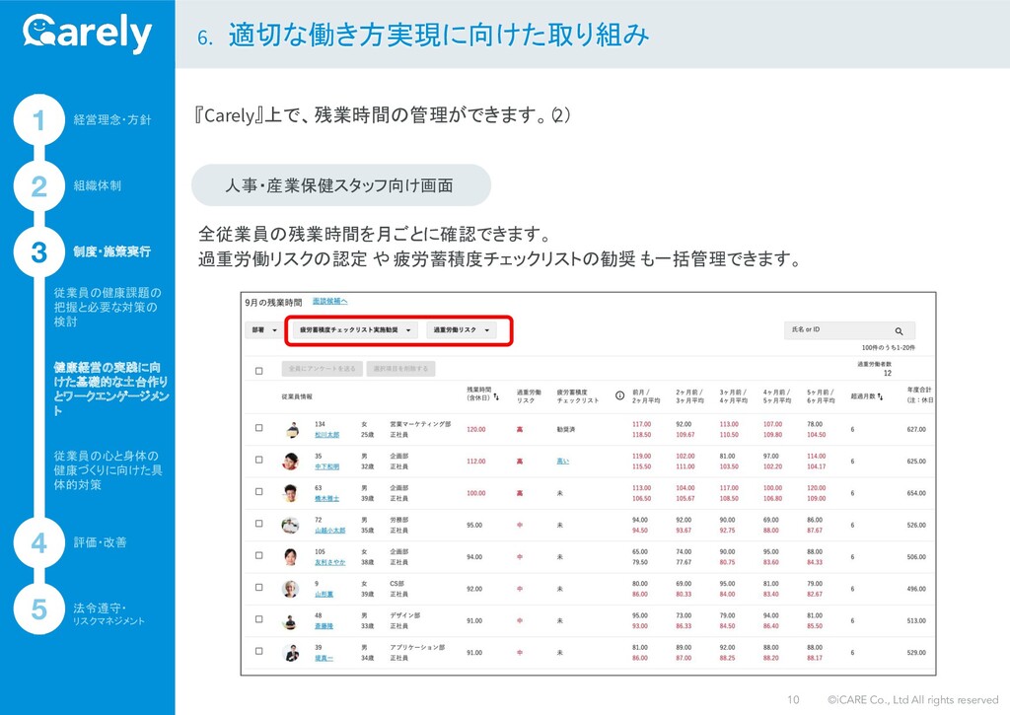
Task: Check the row for employee ID 9
Action: (259, 588)
